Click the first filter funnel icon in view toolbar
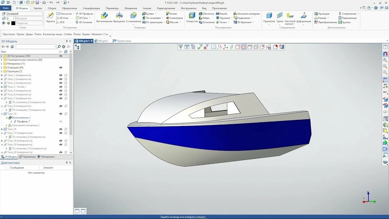Screen dimensions: 389x219 (181, 47)
